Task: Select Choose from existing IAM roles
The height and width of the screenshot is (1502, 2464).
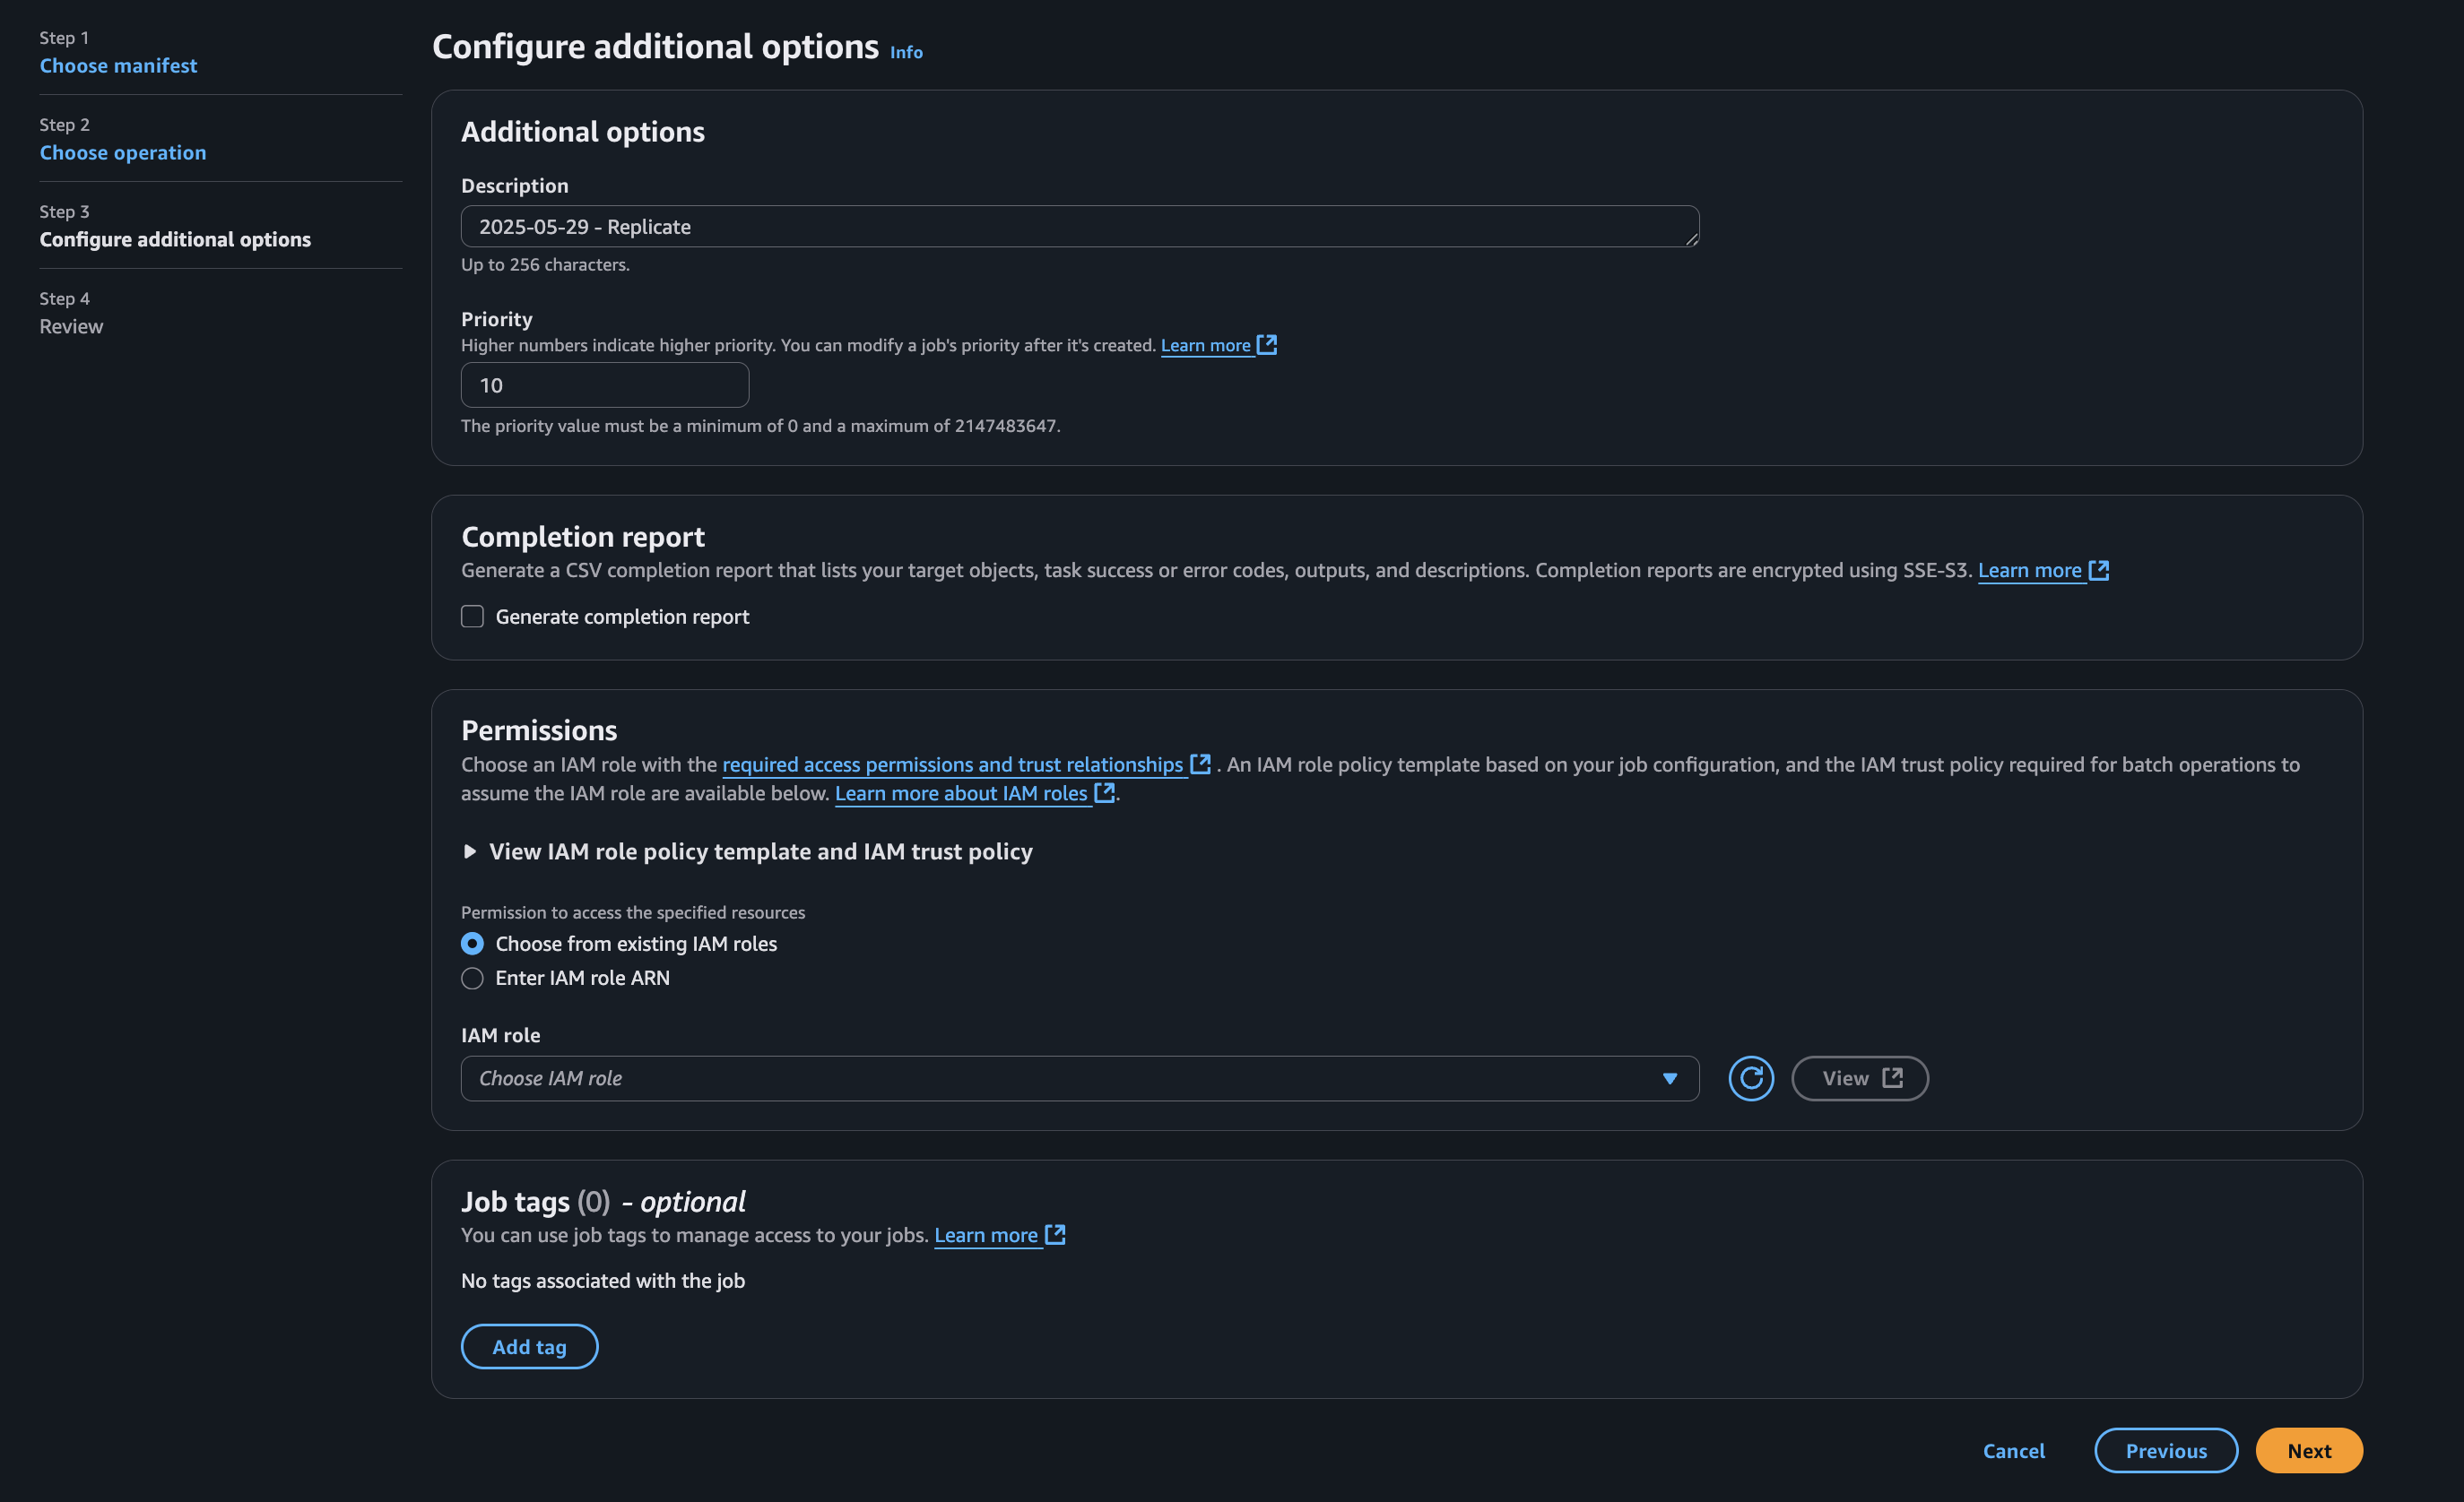Action: pos(472,944)
